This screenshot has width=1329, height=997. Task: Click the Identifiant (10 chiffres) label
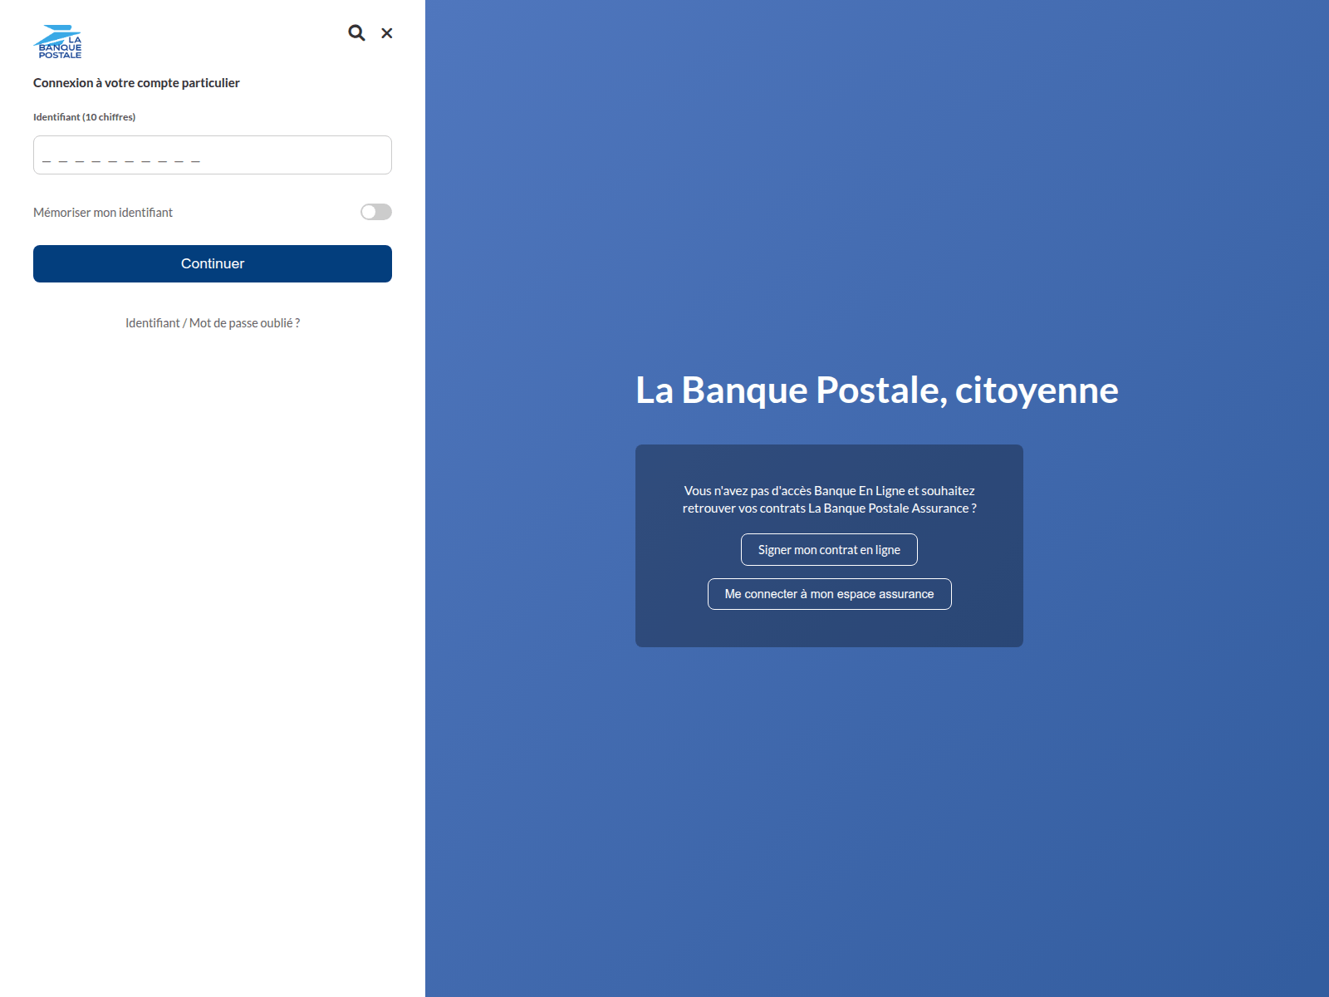[84, 117]
